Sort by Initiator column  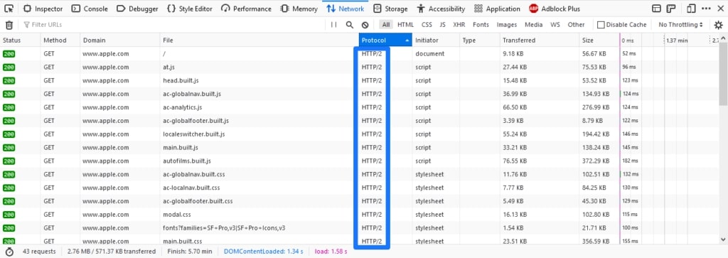tap(436, 41)
